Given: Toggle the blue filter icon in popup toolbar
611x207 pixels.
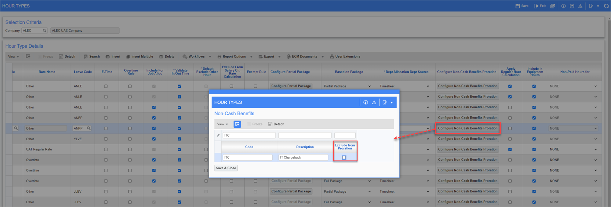Looking at the screenshot, I should coord(237,124).
